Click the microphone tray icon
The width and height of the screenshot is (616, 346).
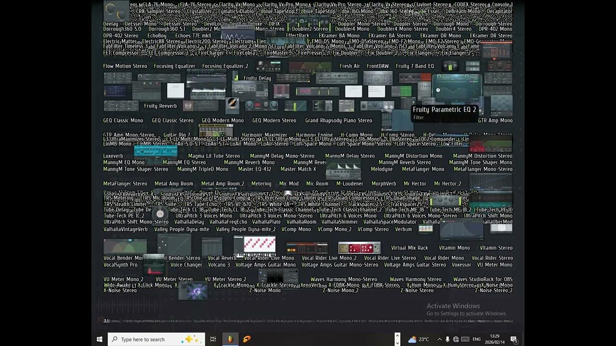pyautogui.click(x=448, y=339)
